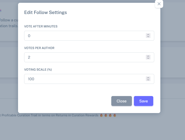Lower Voting Scale with the down arrow
The width and height of the screenshot is (185, 140).
coord(148,80)
